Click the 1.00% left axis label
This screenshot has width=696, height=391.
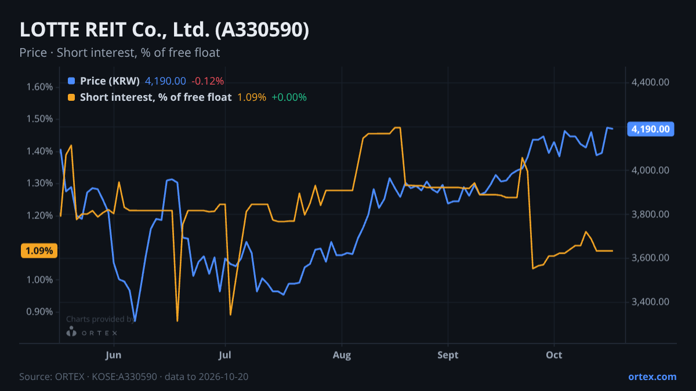pos(39,280)
